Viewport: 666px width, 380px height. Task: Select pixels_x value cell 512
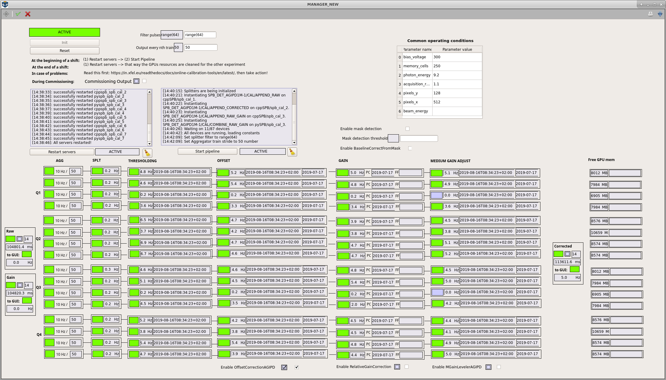(457, 102)
